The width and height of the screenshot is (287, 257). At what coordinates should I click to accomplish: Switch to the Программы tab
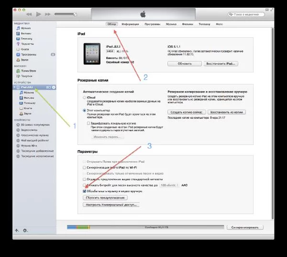[x=153, y=24]
